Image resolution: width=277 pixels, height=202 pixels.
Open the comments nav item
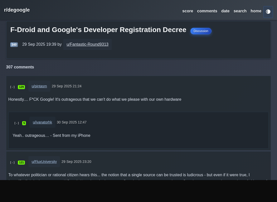(207, 11)
